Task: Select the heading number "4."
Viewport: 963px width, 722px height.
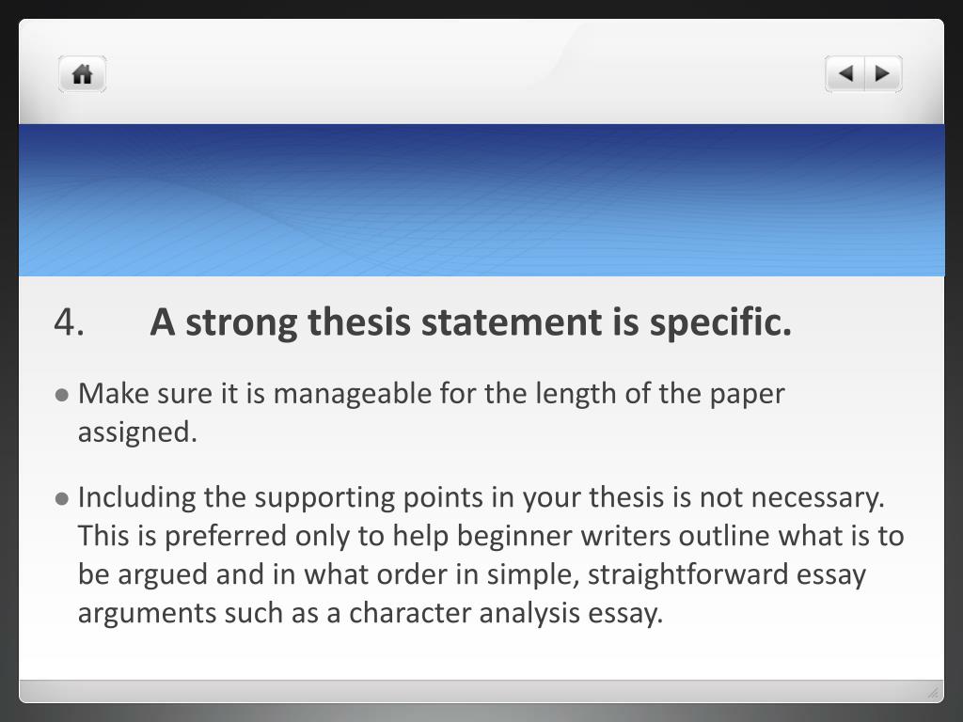Action: point(70,322)
